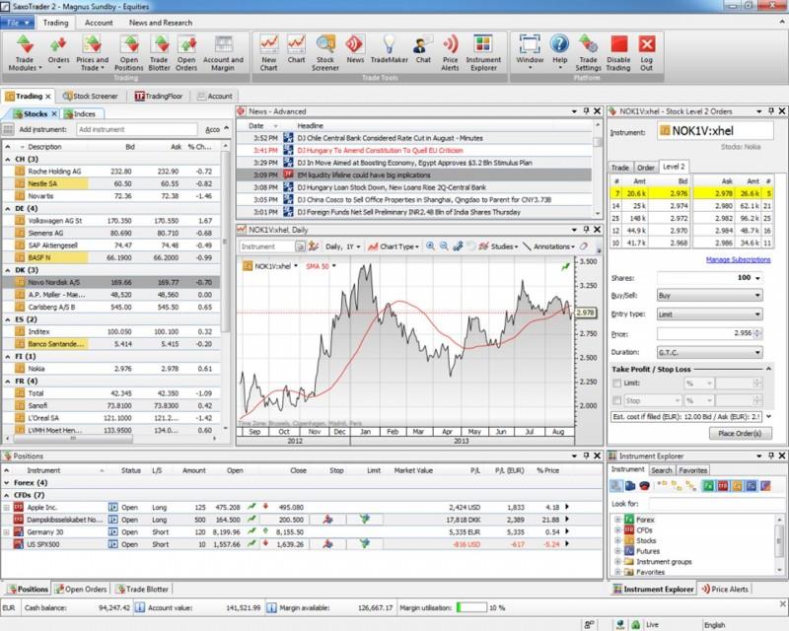The width and height of the screenshot is (789, 631).
Task: Switch to the Indices tab
Action: 81,113
